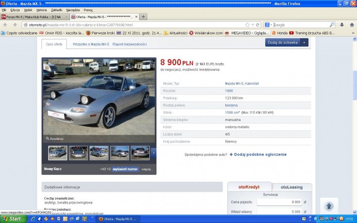Viewport: 357px width, 223px height.
Task: Click the plus beside Dodaj do schowka
Action: tap(304, 42)
